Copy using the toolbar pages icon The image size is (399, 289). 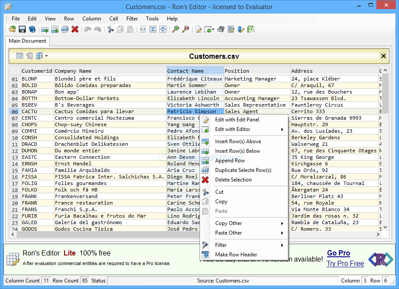(x=120, y=29)
